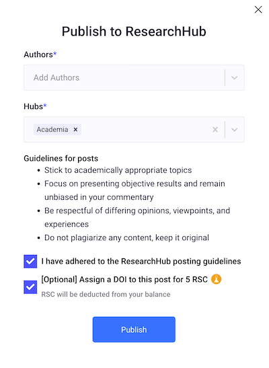Untick the Assign a DOI checkbox
The width and height of the screenshot is (269, 368).
click(x=30, y=287)
